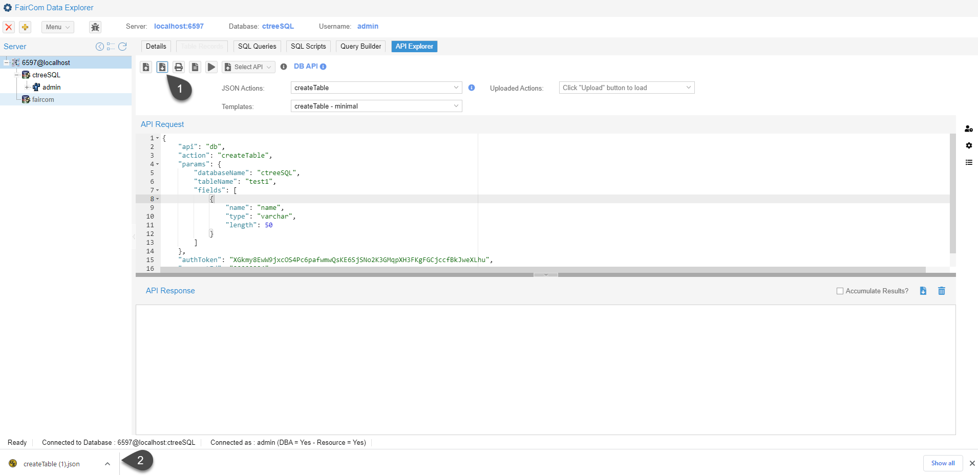Click the upload JSON file icon
978x475 pixels.
[x=146, y=67]
